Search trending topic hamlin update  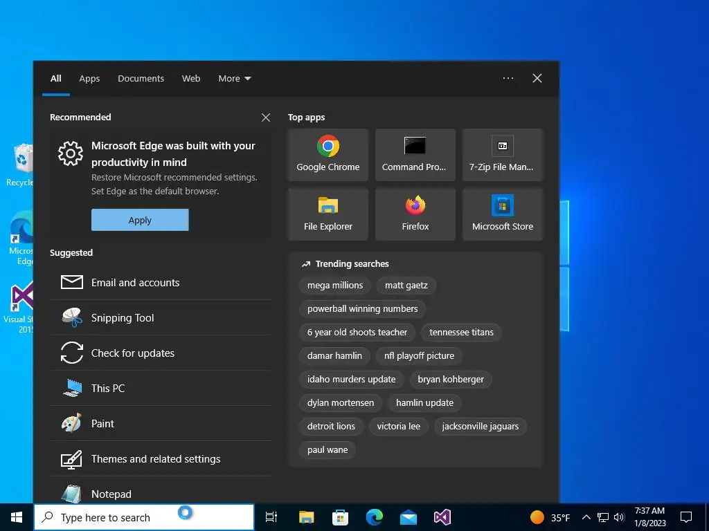pyautogui.click(x=424, y=403)
